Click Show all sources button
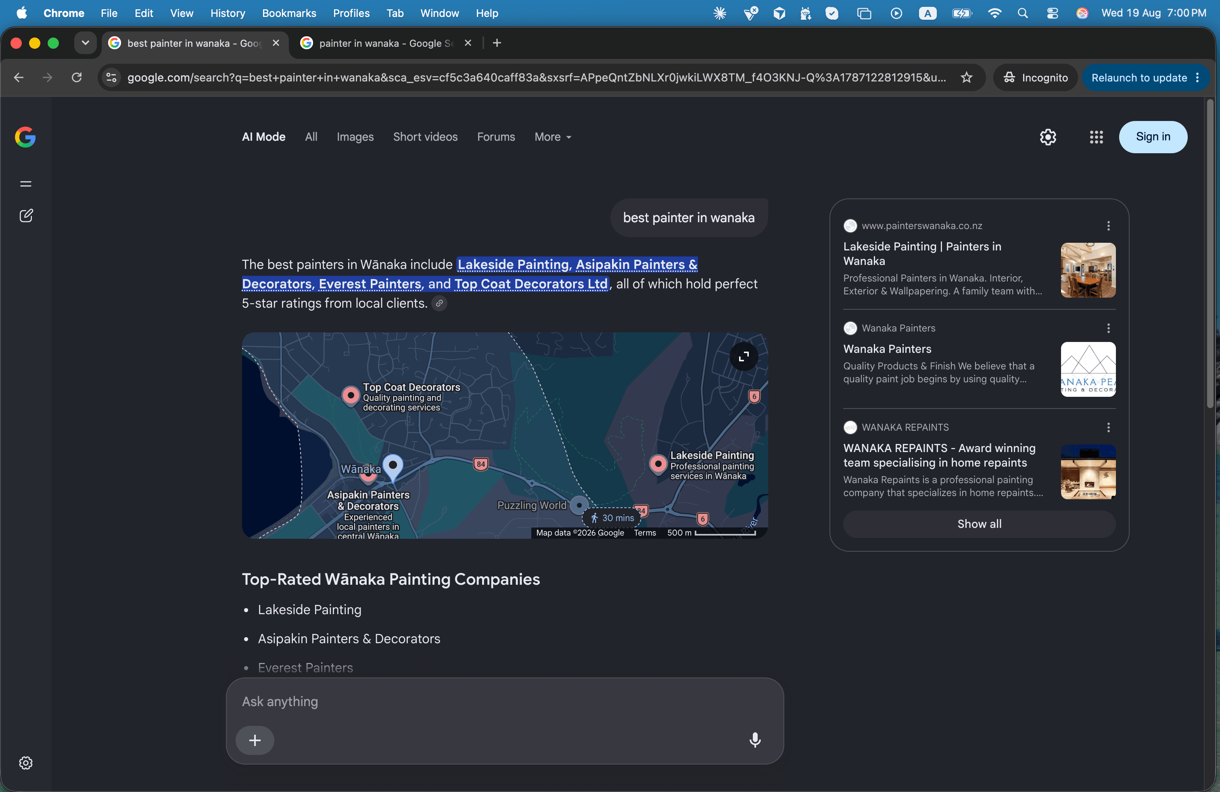The image size is (1220, 792). (979, 523)
